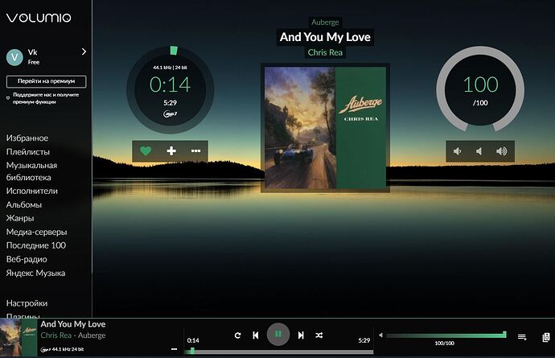Open Избранное in the sidebar
Image resolution: width=555 pixels, height=358 pixels.
[27, 138]
